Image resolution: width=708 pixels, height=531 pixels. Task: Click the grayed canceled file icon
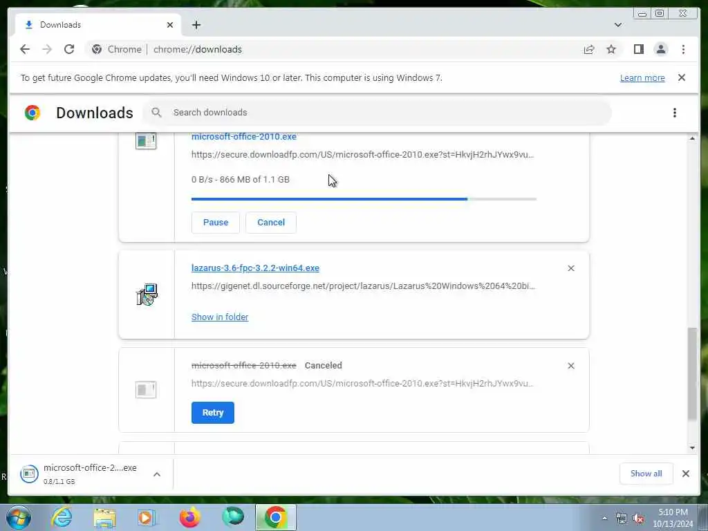pyautogui.click(x=146, y=390)
